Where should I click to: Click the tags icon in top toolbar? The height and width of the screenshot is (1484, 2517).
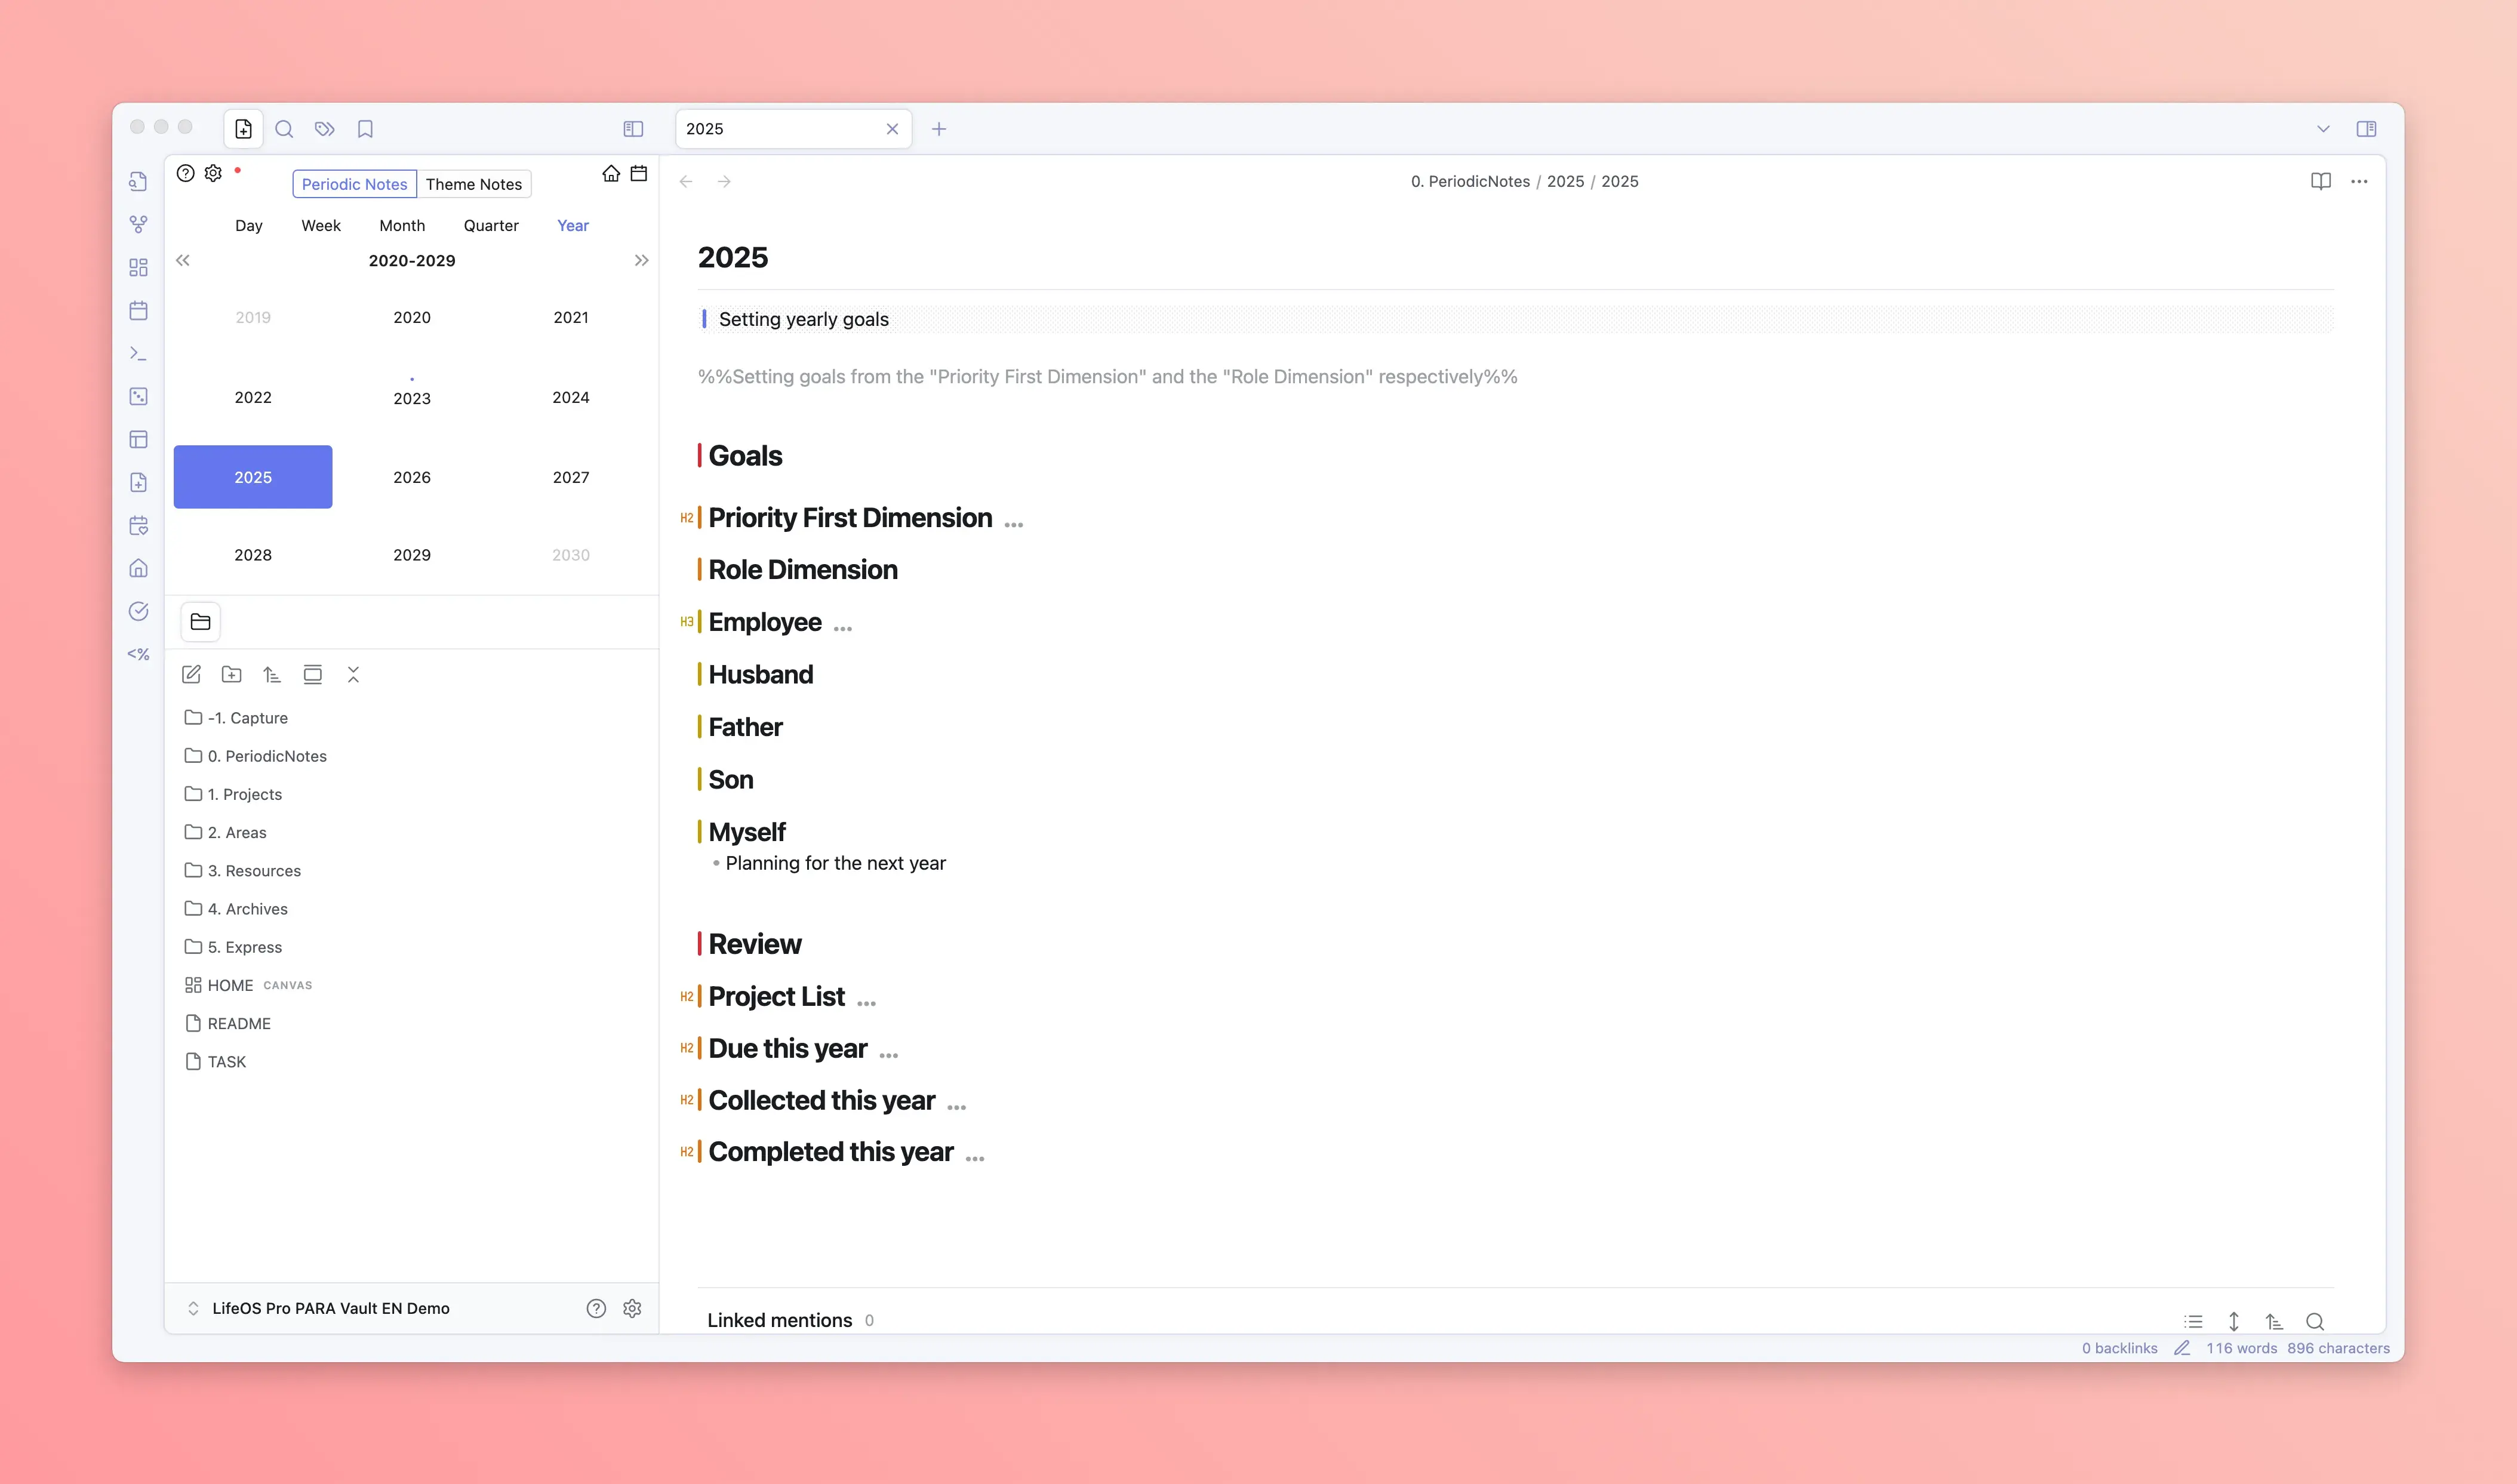tap(324, 129)
